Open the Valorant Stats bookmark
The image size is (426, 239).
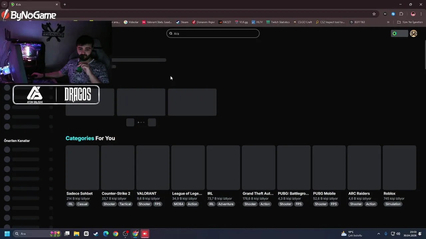point(157,22)
